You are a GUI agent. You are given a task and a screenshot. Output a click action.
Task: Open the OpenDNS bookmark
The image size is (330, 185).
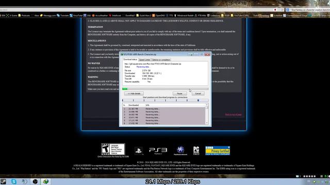[158, 15]
